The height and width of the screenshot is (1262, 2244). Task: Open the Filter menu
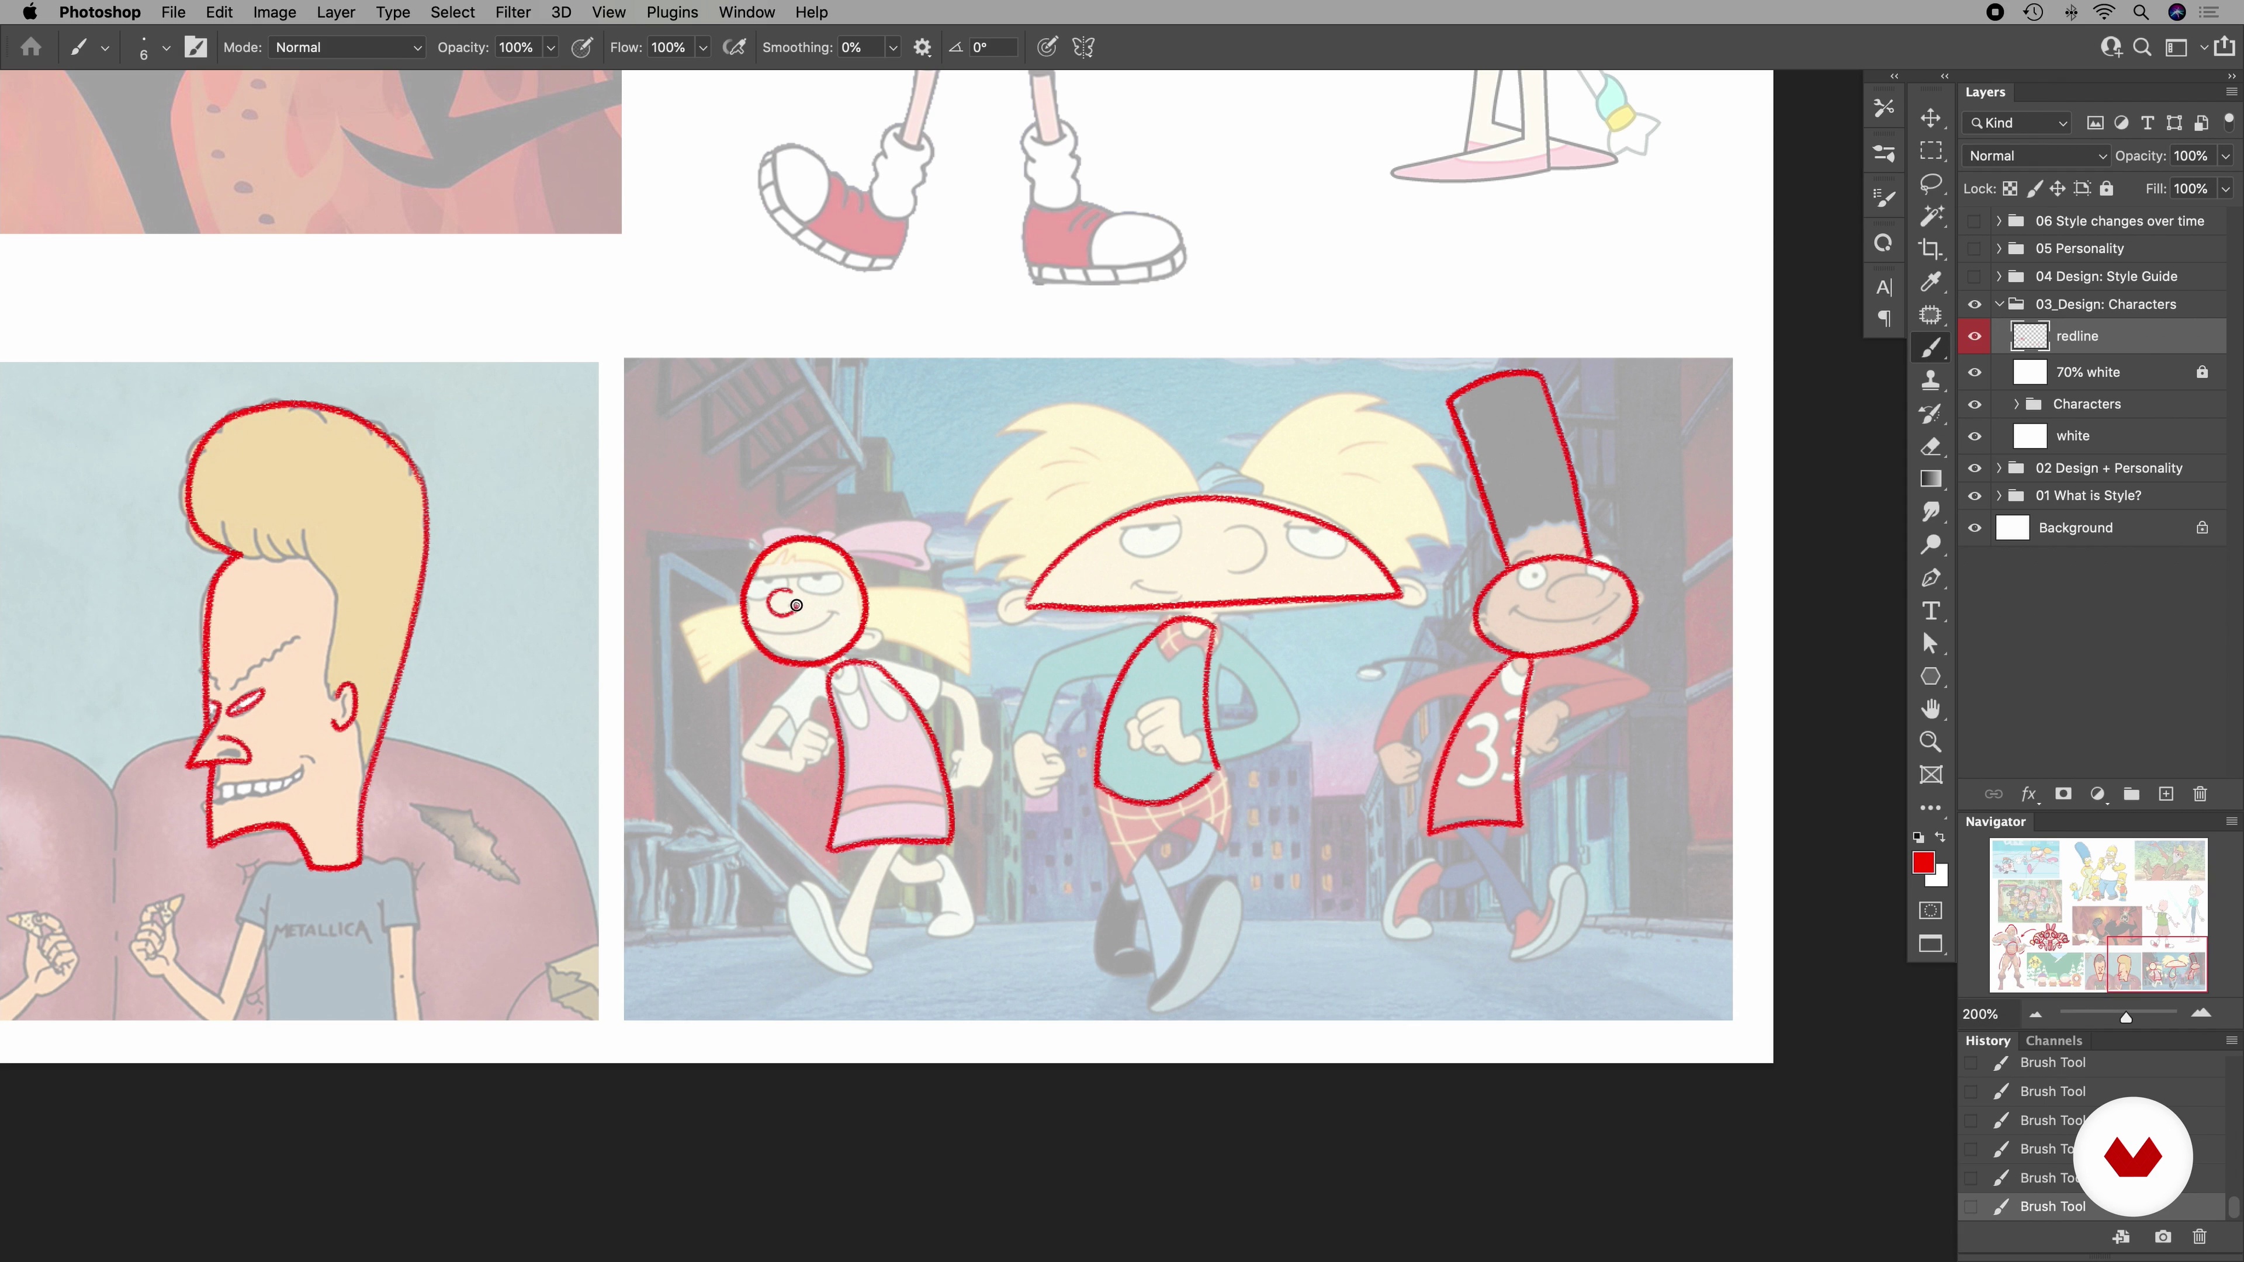click(512, 12)
